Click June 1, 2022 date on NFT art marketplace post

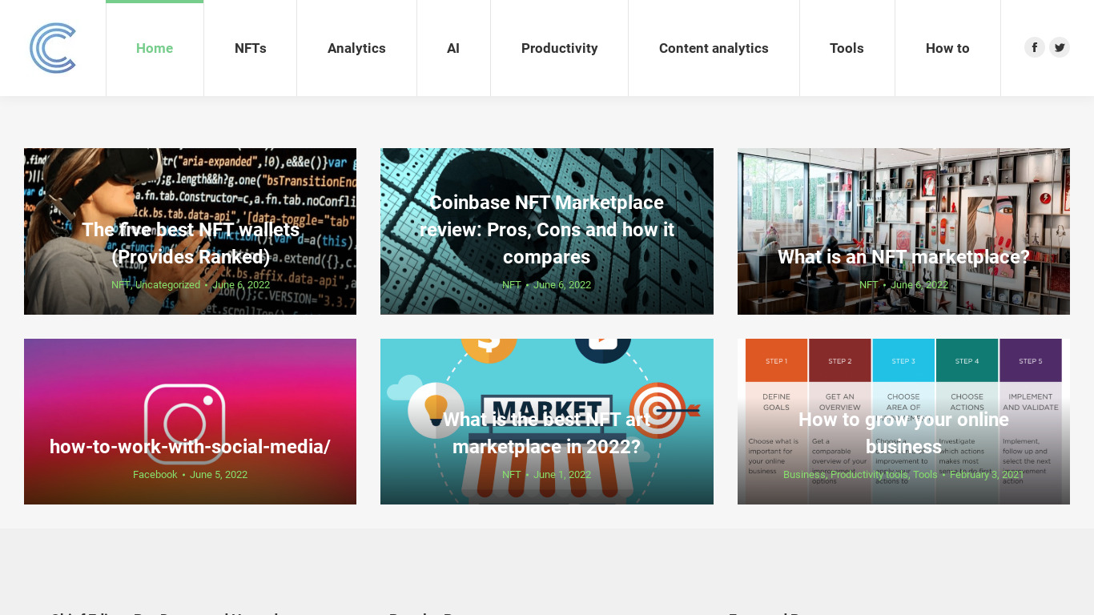[562, 475]
